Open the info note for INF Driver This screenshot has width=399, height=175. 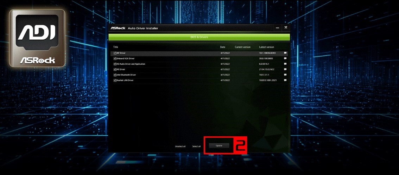coord(285,53)
